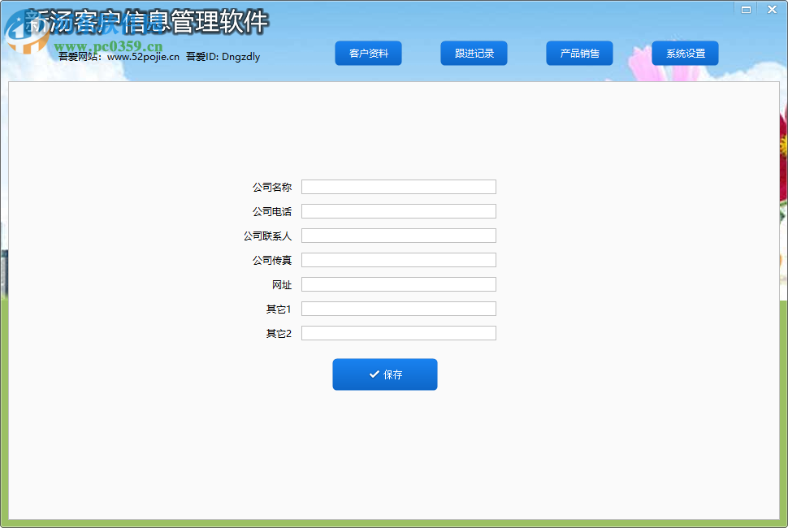This screenshot has width=788, height=528.
Task: Click the 网址 website input field
Action: pyautogui.click(x=398, y=283)
